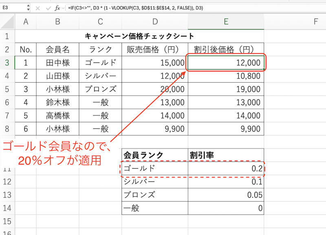Image resolution: width=326 pixels, height=235 pixels.
Task: Click the Enter (✓) checkmark icon
Action: coord(48,7)
